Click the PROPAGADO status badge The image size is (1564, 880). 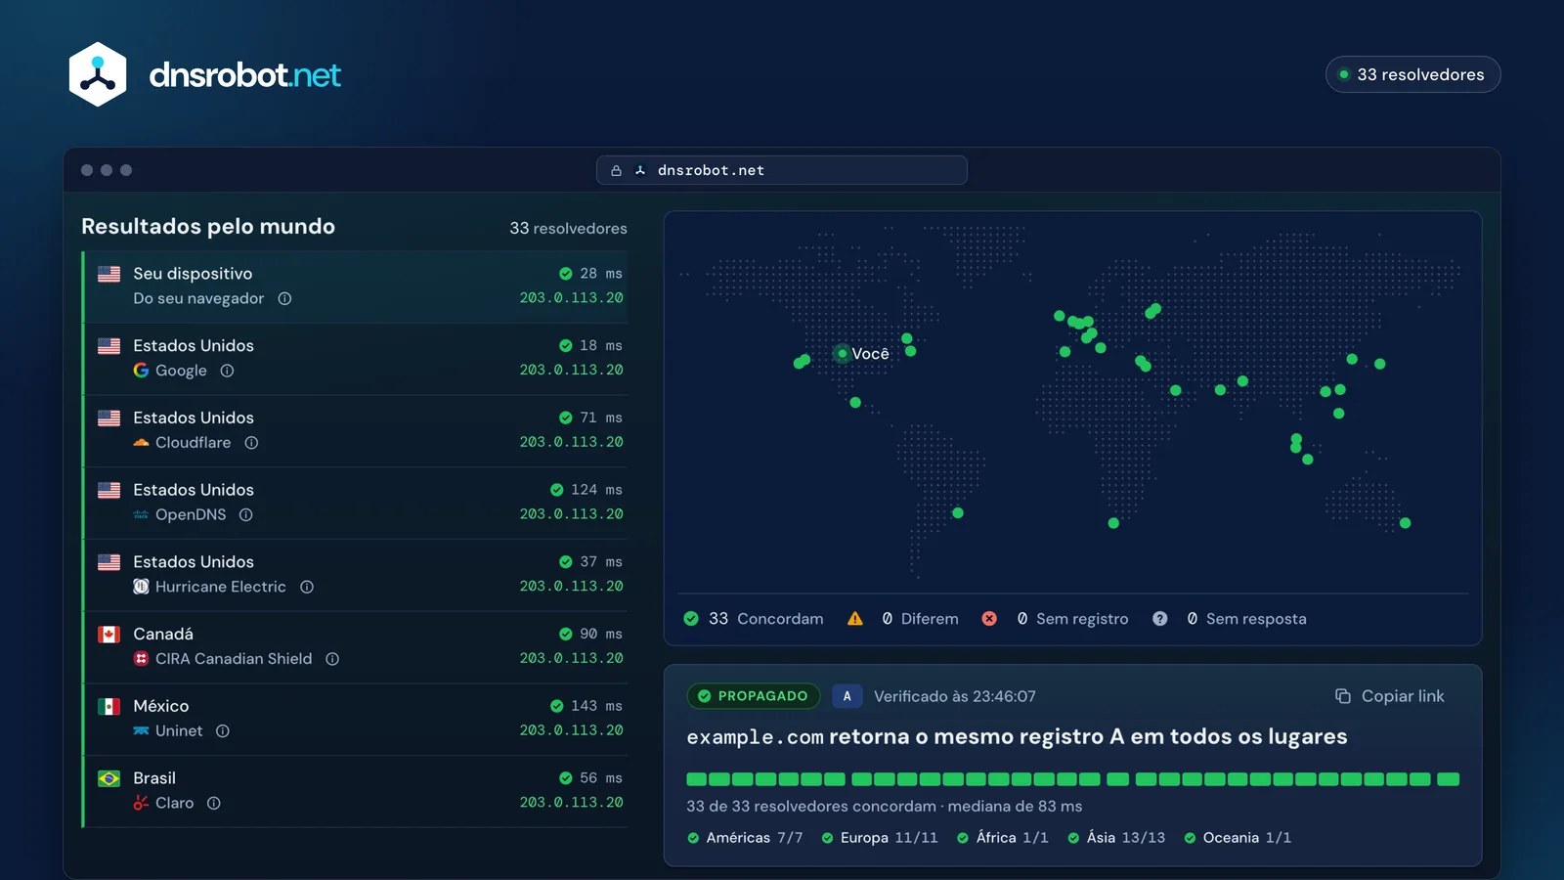754,696
